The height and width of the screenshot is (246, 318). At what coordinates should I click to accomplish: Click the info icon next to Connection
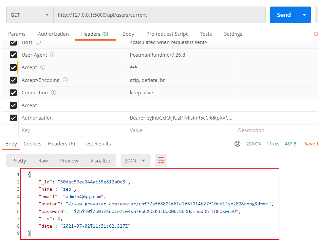click(53, 92)
